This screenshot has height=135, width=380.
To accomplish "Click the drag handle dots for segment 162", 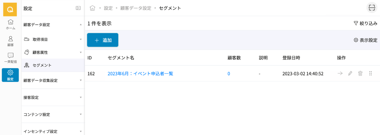I will pos(370,73).
